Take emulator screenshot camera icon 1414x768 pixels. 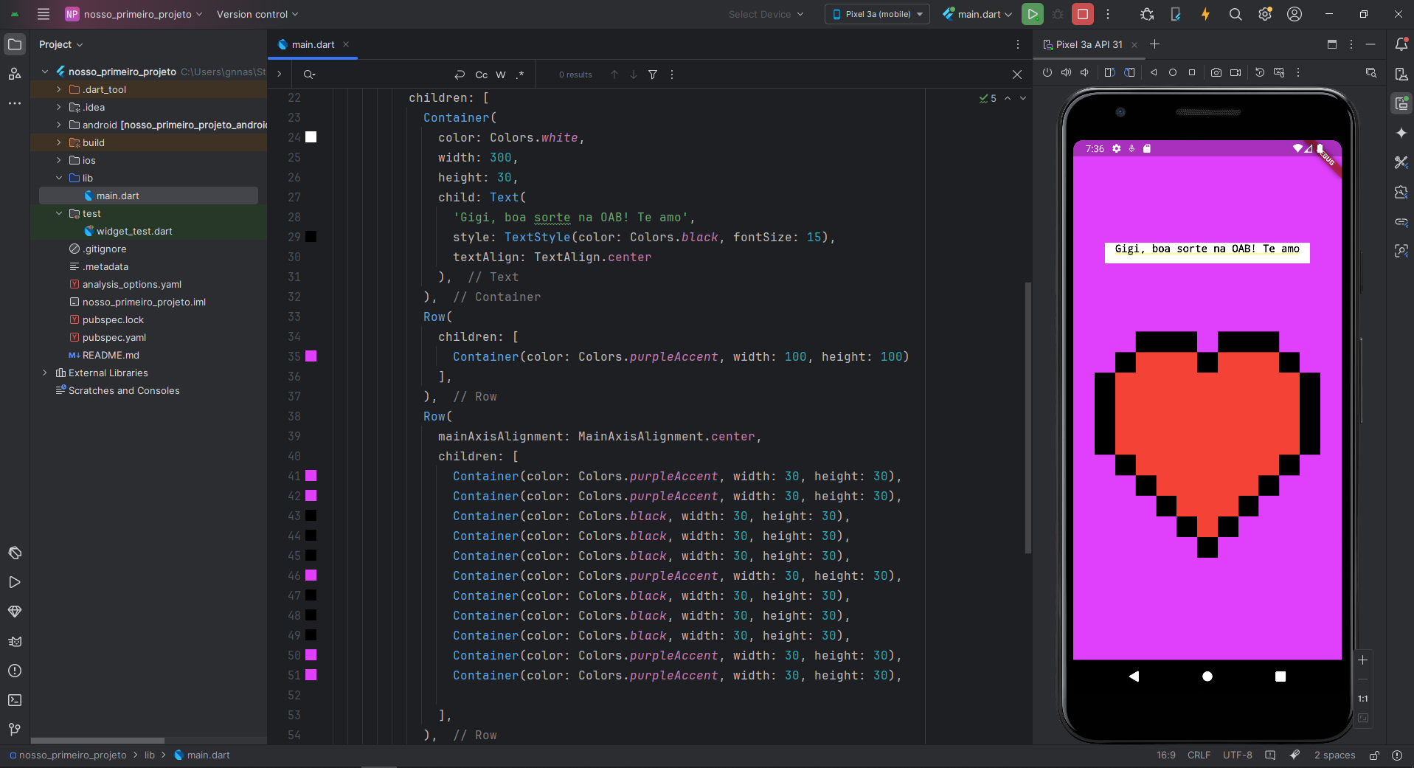pyautogui.click(x=1216, y=72)
